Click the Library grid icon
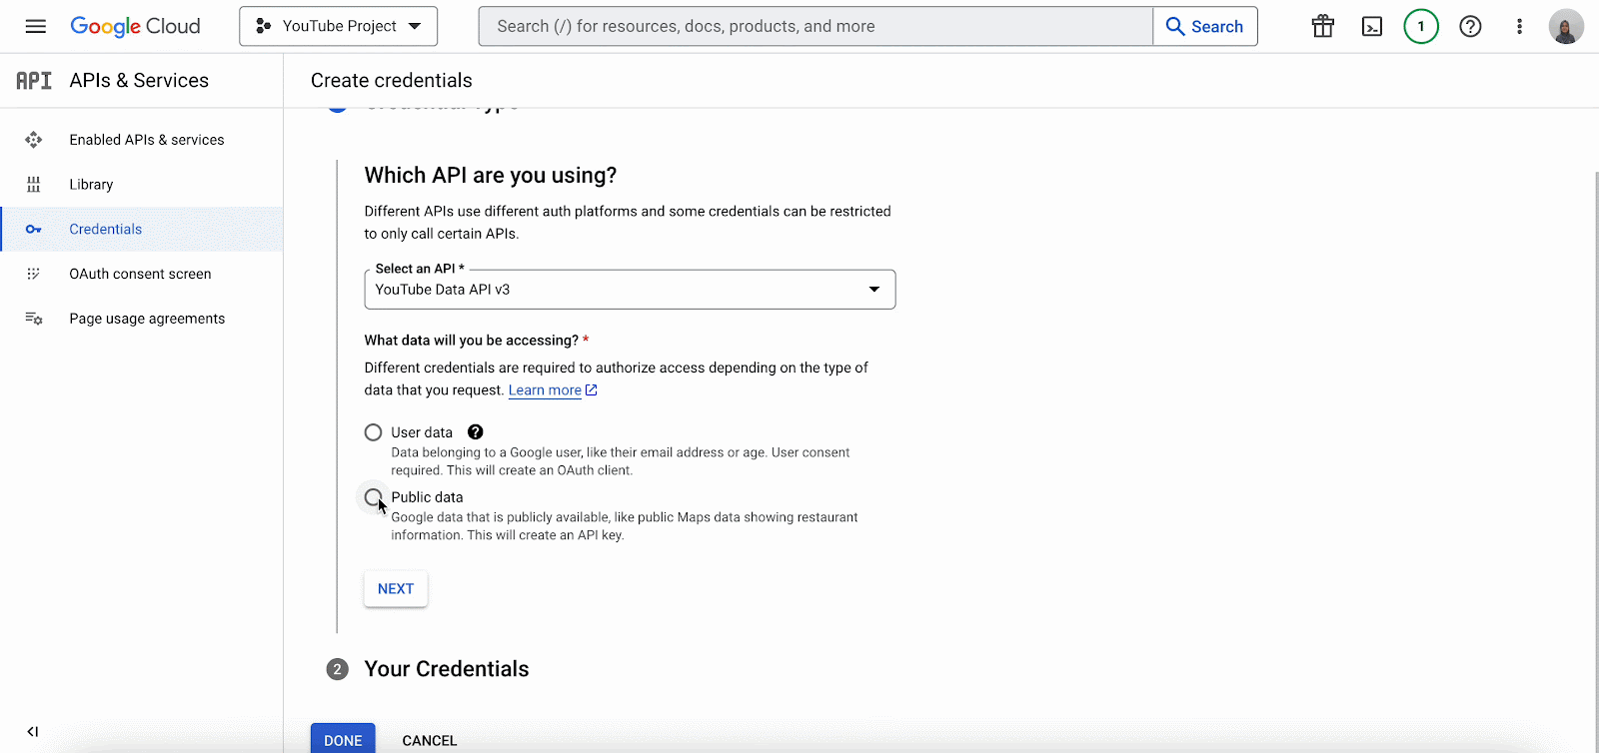 34,185
